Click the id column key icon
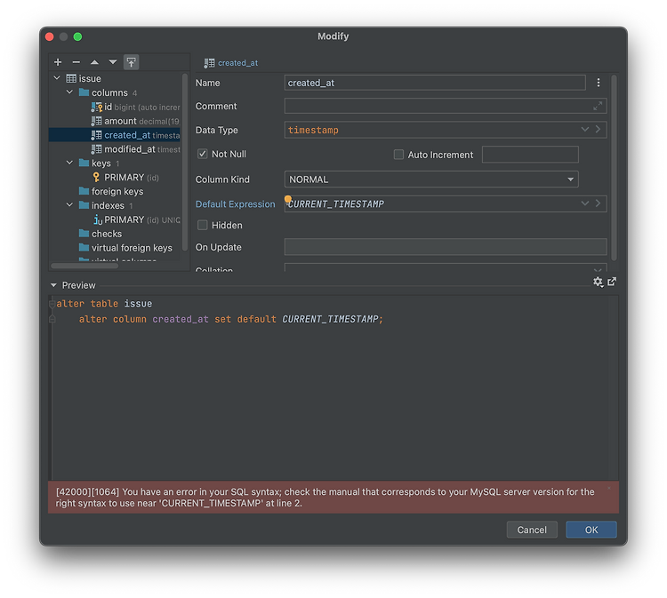 pyautogui.click(x=97, y=107)
